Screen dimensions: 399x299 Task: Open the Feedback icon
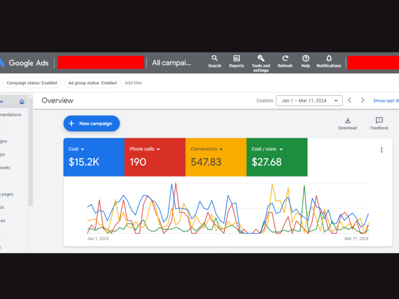[379, 124]
